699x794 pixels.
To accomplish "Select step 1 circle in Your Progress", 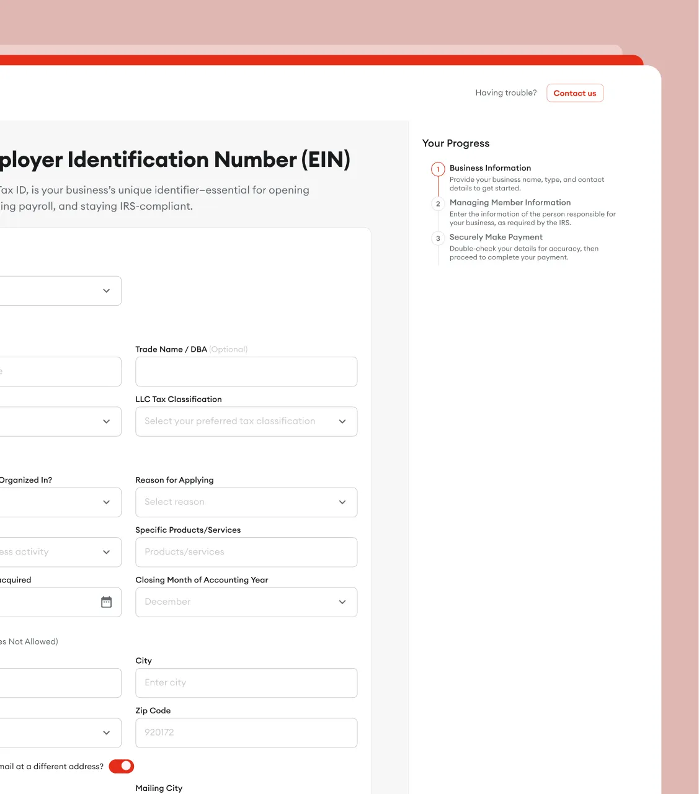I will tap(438, 169).
